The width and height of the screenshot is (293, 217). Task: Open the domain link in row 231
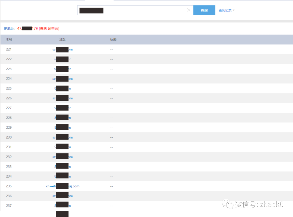coord(62,147)
